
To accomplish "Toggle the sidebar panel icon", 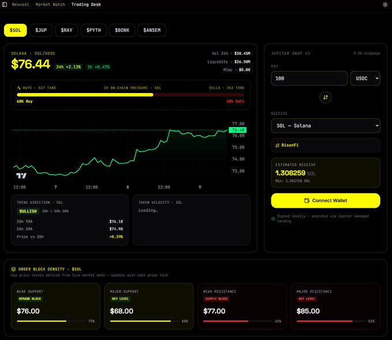I will (5, 5).
